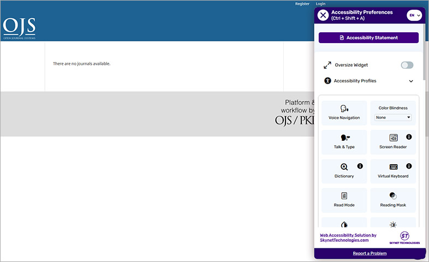Click the 'Platform & workflow by' footer text
429x262 pixels.
298,106
